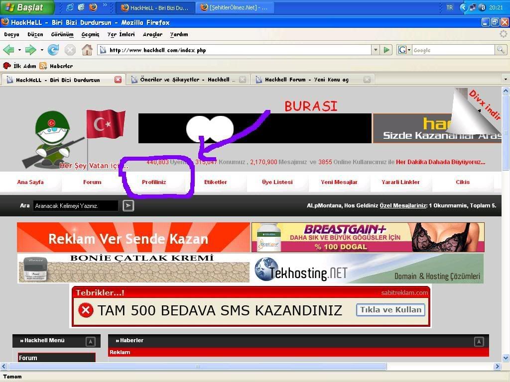
Task: Click the TR language indicator in tray
Action: click(x=450, y=7)
